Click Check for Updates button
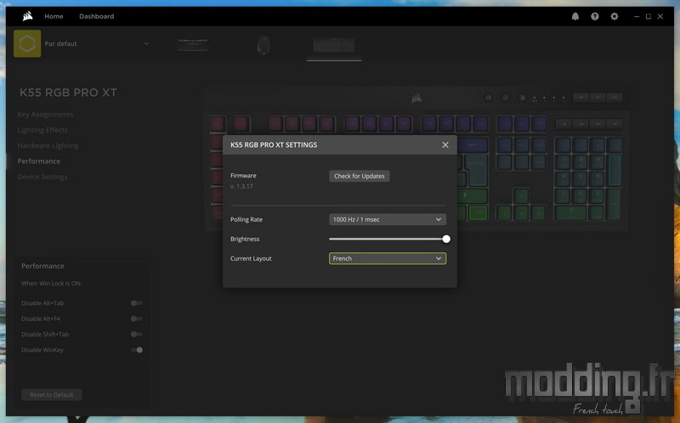Viewport: 680px width, 423px height. (359, 176)
